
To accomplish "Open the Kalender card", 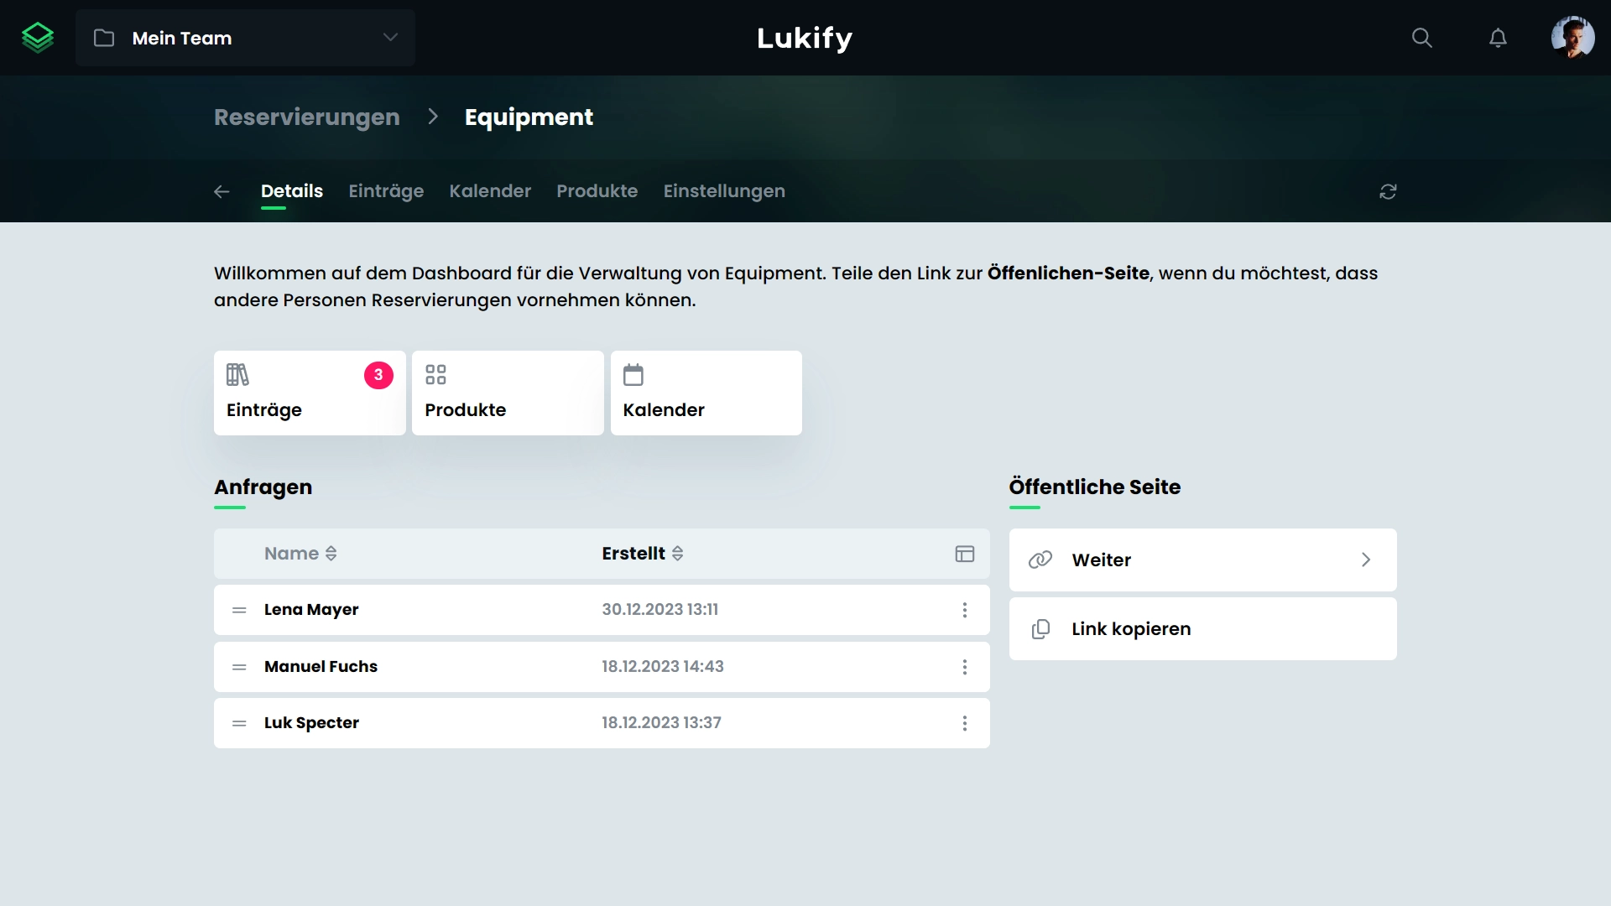I will tap(706, 393).
